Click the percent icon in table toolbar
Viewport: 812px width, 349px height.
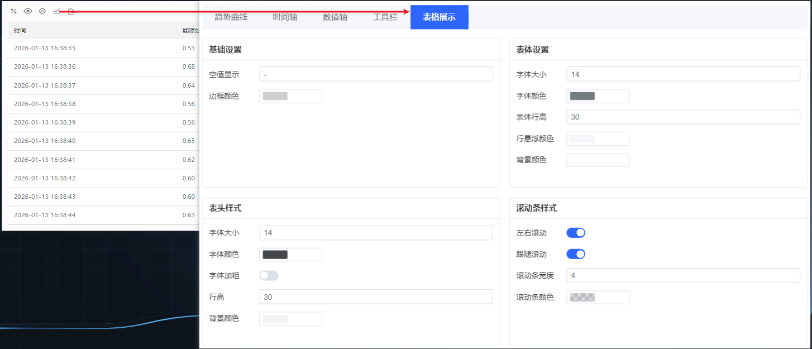tap(14, 11)
